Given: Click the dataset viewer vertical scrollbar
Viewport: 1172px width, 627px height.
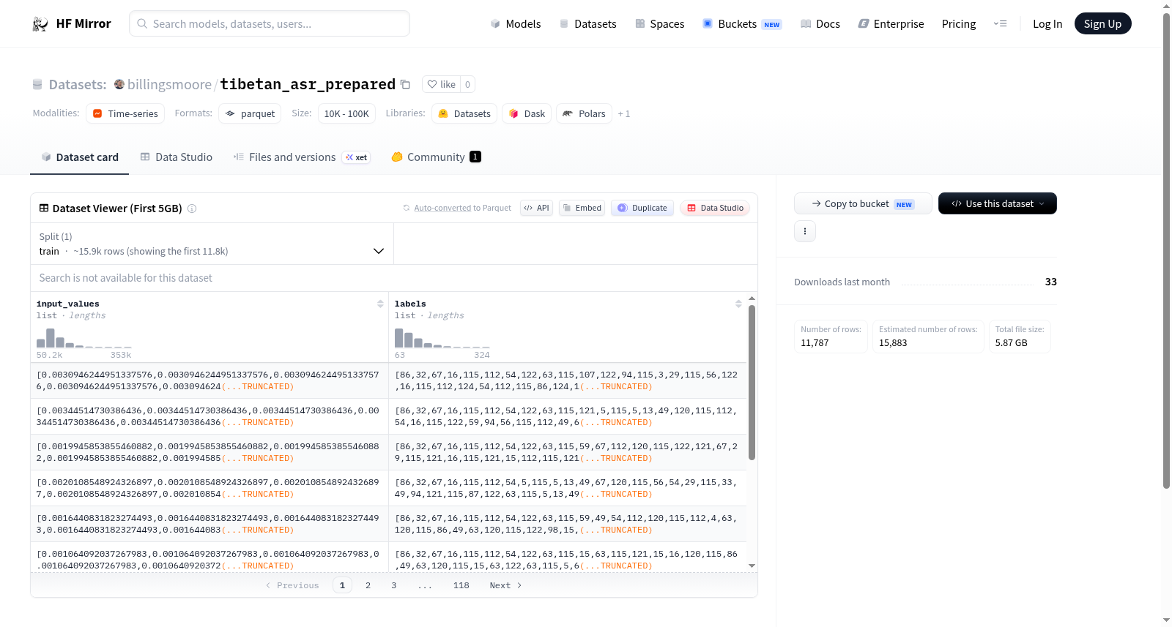Looking at the screenshot, I should (x=752, y=383).
